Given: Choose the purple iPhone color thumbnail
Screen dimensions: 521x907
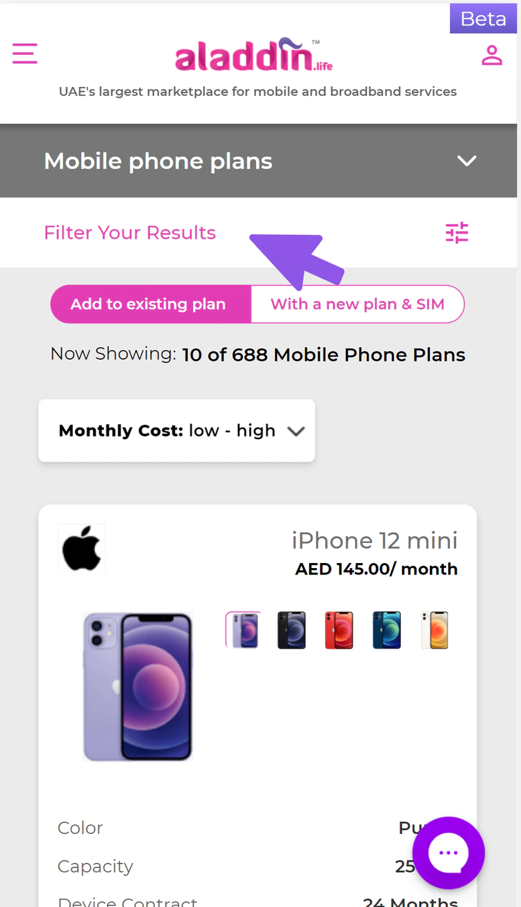Looking at the screenshot, I should coord(244,630).
